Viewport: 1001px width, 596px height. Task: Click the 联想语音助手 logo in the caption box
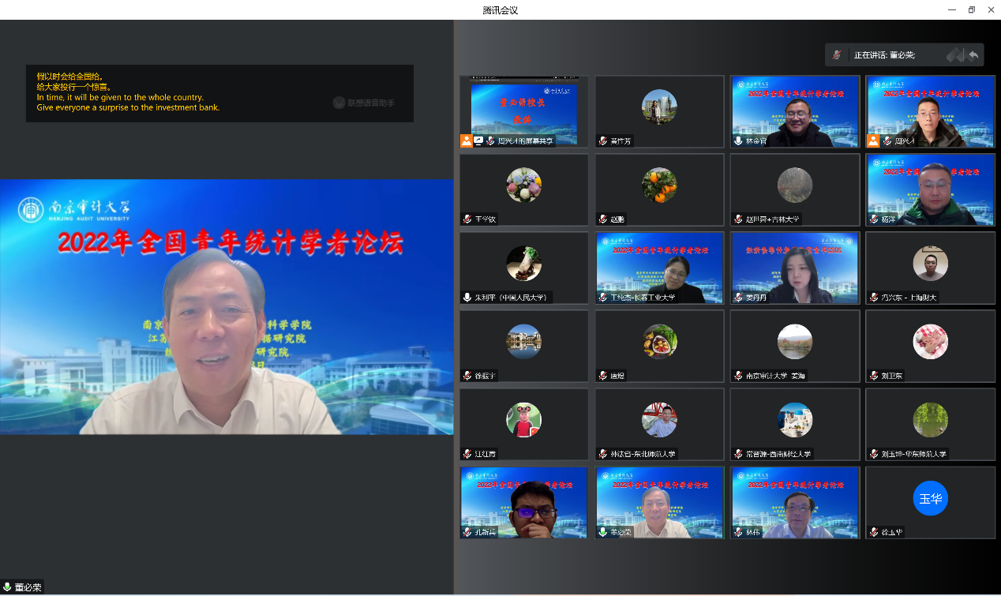339,103
